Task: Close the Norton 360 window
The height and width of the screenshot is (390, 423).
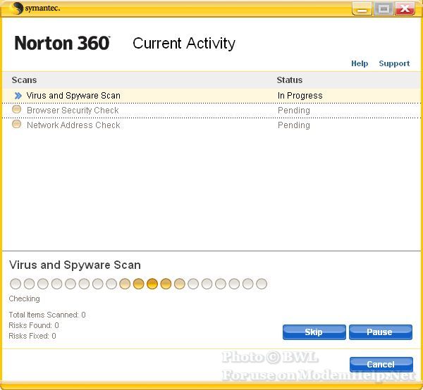Action: click(x=405, y=9)
